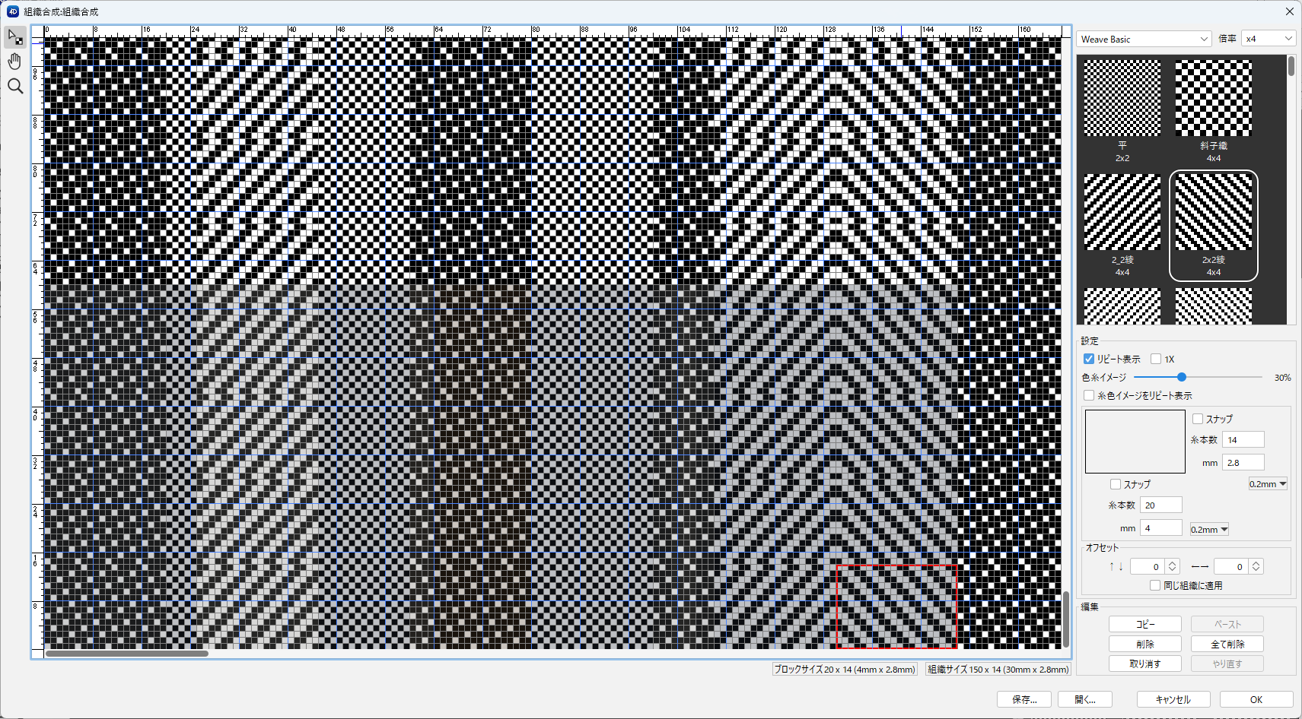The image size is (1302, 719).
Task: Select the magnifier zoom tool
Action: (x=15, y=87)
